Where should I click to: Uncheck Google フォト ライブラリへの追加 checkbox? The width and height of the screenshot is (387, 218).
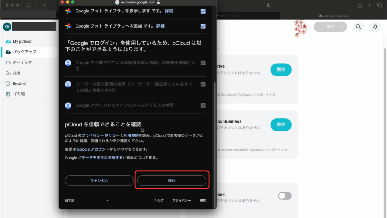coord(203,26)
